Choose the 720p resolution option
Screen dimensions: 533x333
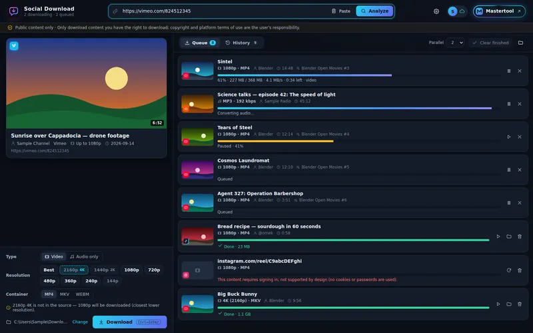pyautogui.click(x=154, y=270)
